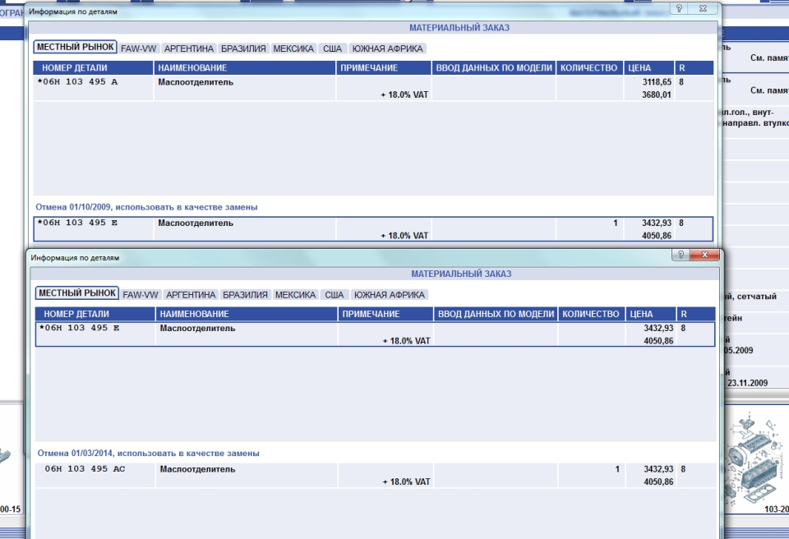
Task: Choose МЕКСИКА tab in the back dialog
Action: tap(294, 48)
